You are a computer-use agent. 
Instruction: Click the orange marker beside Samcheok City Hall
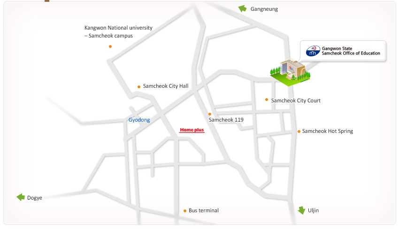(x=139, y=87)
